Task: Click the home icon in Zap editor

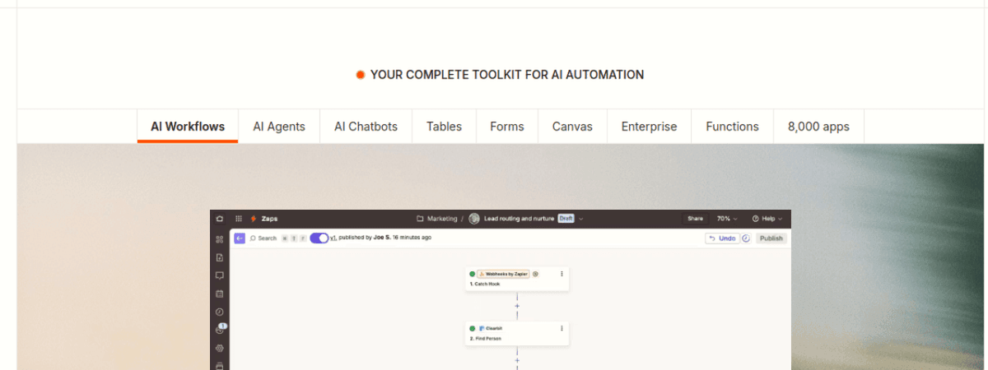Action: (219, 219)
